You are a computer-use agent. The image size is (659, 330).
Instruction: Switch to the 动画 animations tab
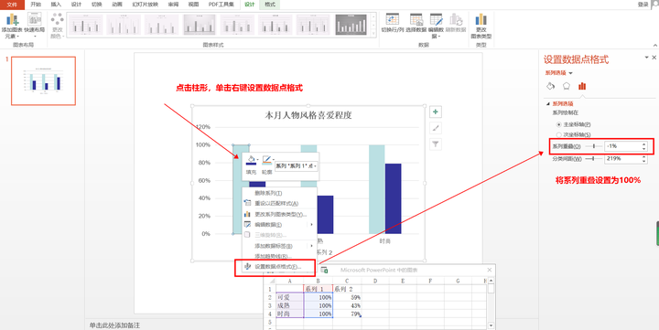pyautogui.click(x=117, y=5)
